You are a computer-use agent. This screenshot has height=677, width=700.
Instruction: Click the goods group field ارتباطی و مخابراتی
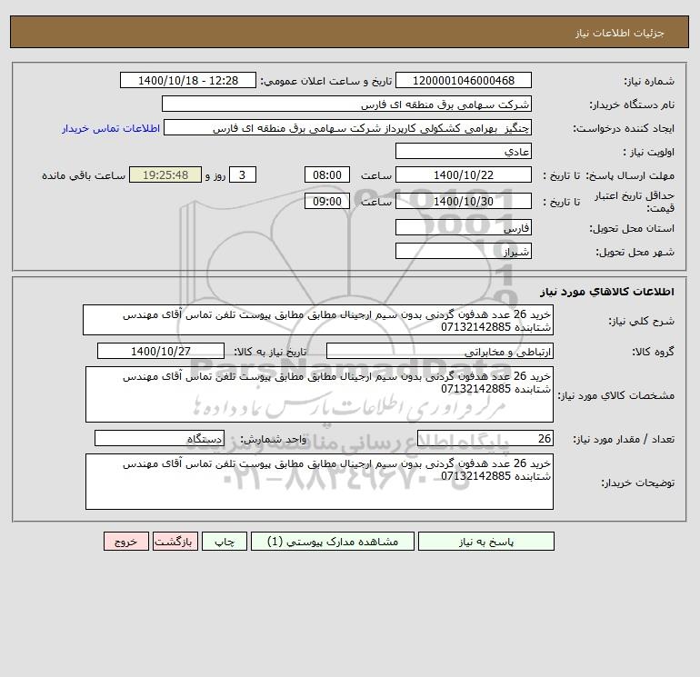(x=440, y=351)
